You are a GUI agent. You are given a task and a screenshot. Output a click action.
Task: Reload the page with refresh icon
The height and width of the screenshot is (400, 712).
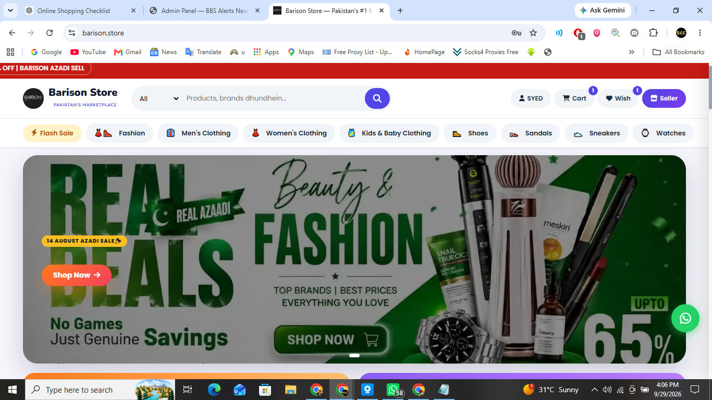point(50,33)
